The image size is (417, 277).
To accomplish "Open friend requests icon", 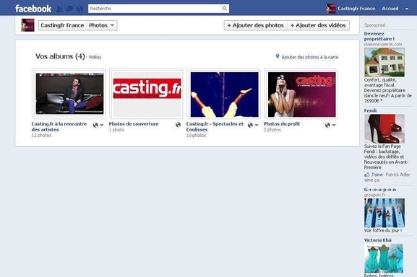I will 59,9.
